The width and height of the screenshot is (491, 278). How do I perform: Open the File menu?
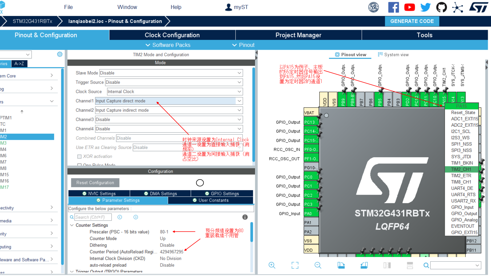pyautogui.click(x=68, y=7)
